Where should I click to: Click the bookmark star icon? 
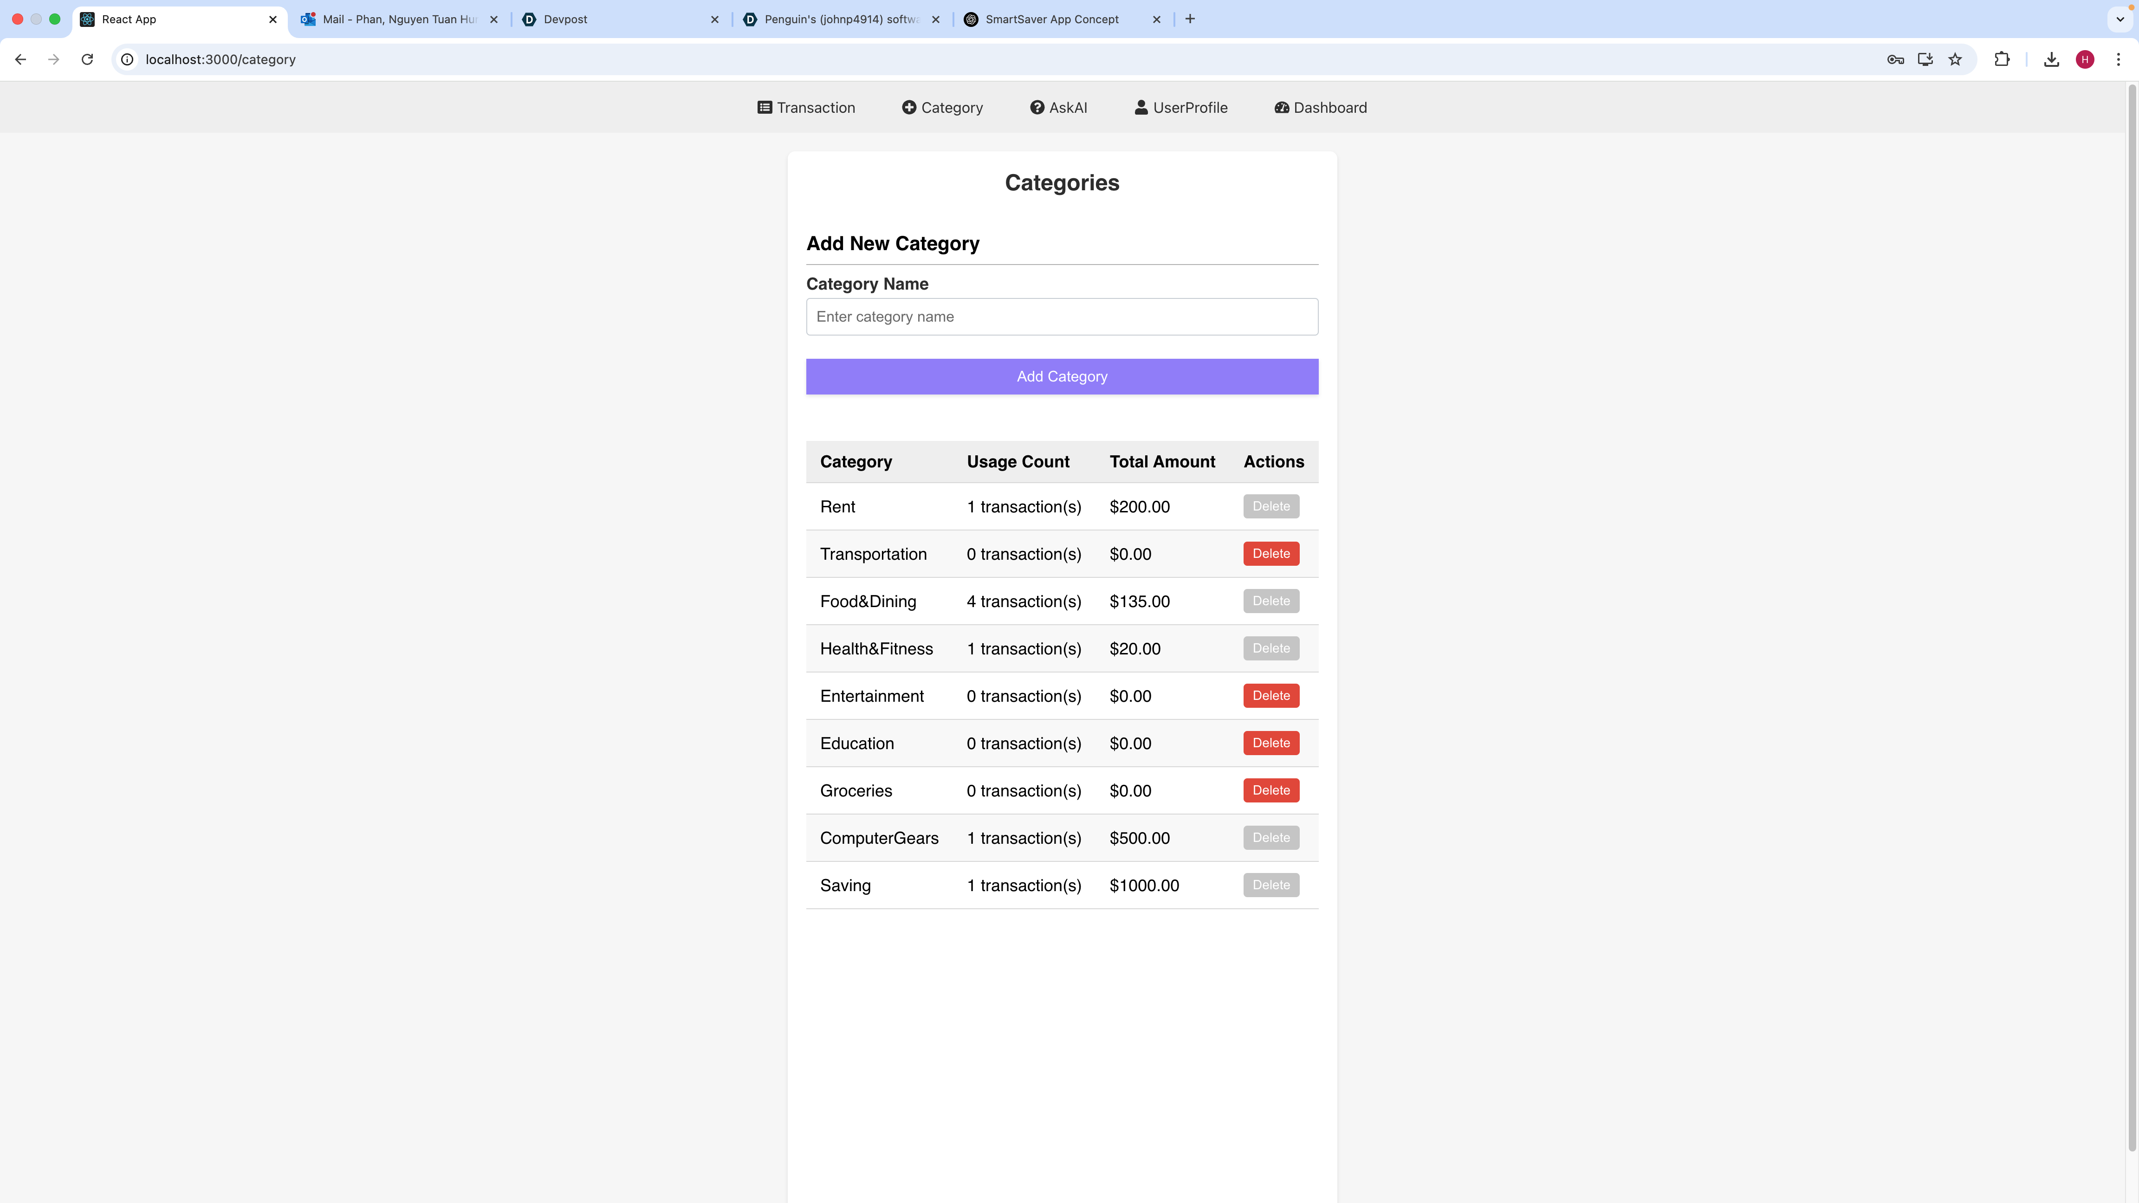1956,60
